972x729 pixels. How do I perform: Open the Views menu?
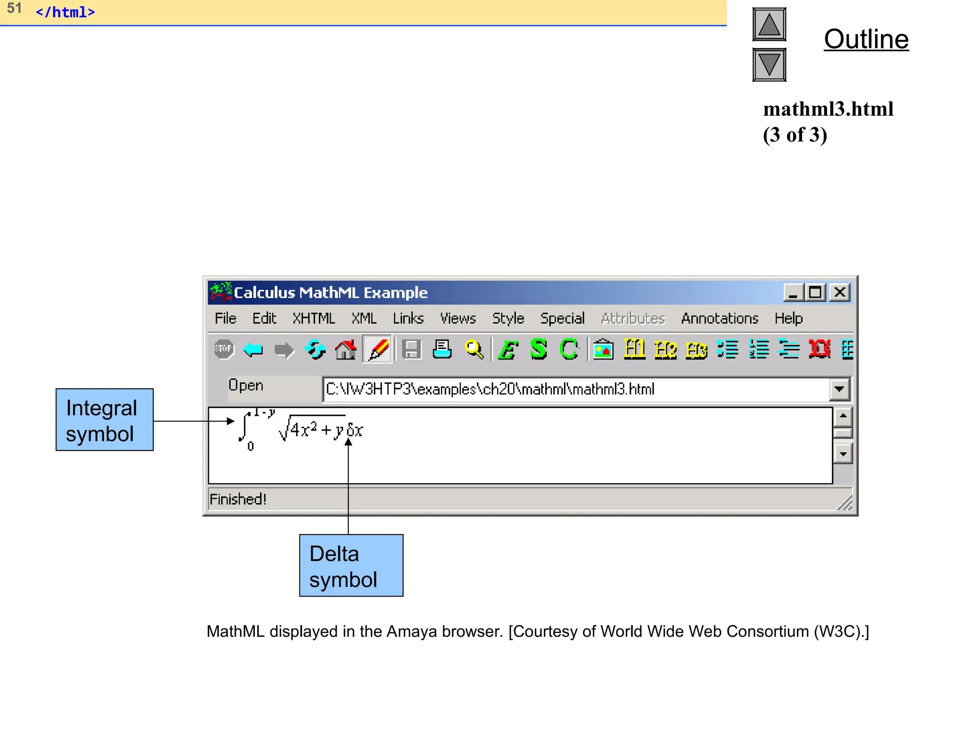(x=458, y=318)
